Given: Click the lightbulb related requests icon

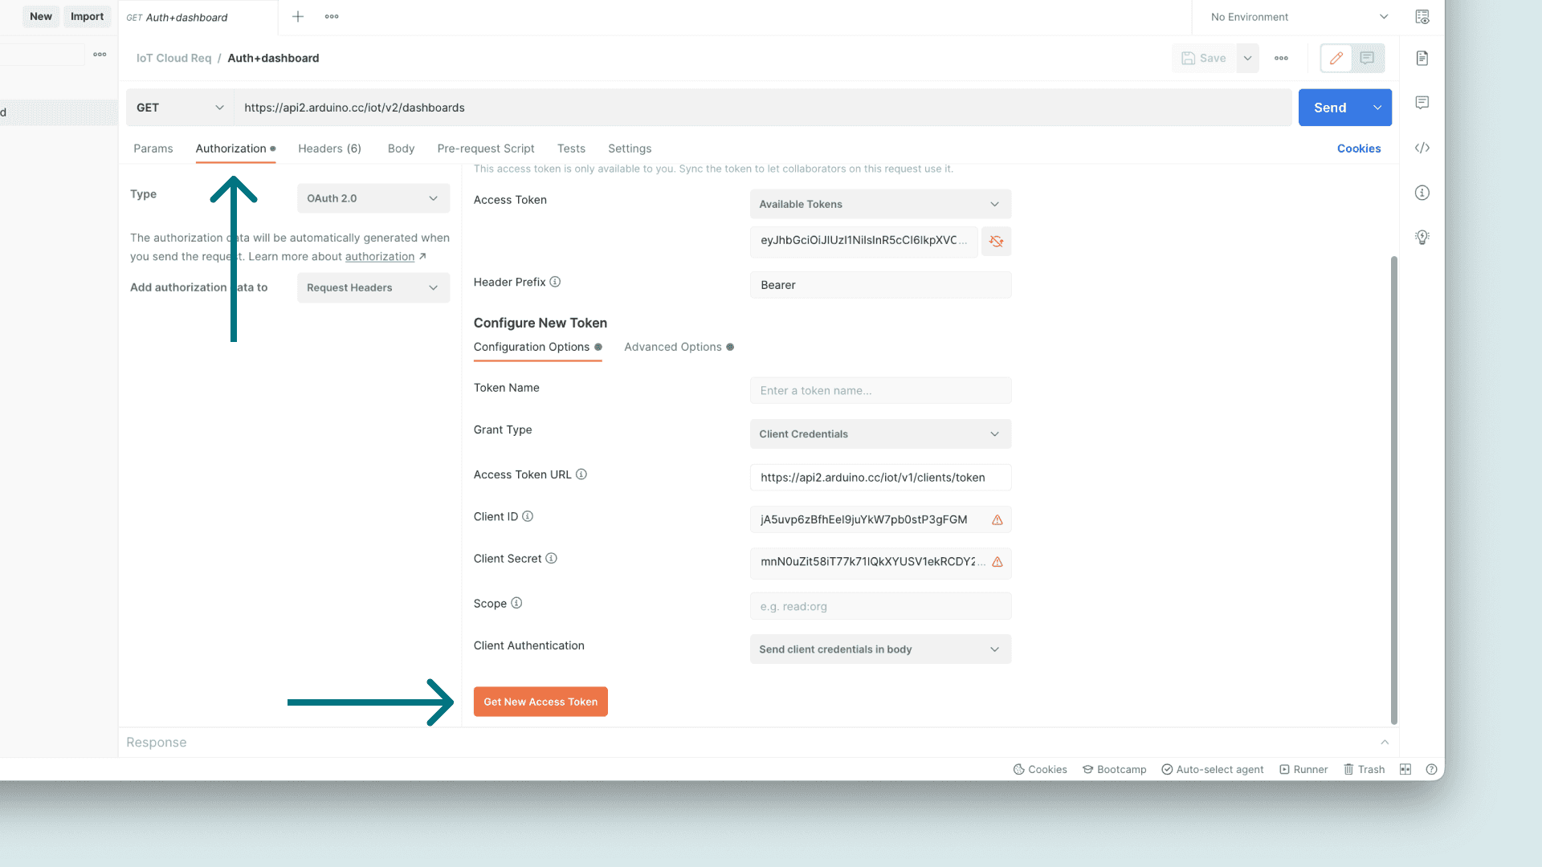Looking at the screenshot, I should point(1422,237).
